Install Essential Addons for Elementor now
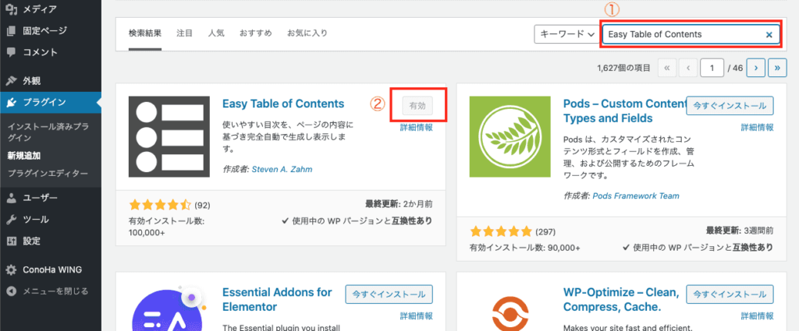799x331 pixels. (x=389, y=294)
